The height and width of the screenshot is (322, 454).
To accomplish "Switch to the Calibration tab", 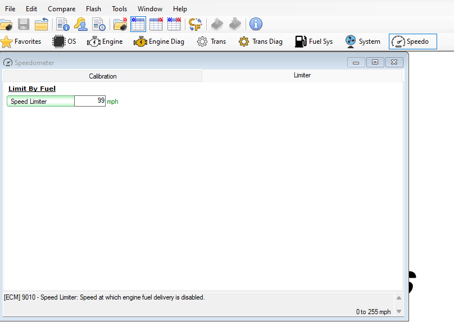I will click(102, 76).
